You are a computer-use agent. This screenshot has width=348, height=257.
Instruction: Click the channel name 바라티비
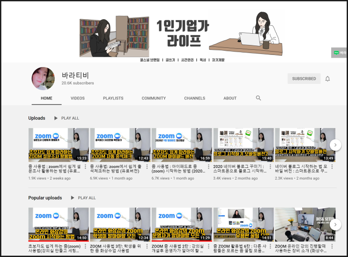point(75,76)
